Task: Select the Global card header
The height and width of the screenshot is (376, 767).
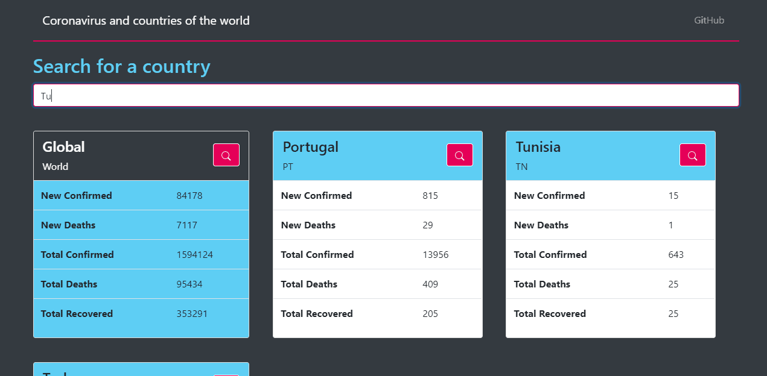Action: pos(141,156)
